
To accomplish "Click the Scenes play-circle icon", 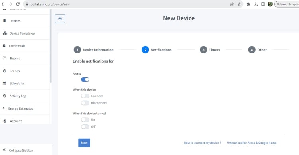I will [4, 71].
